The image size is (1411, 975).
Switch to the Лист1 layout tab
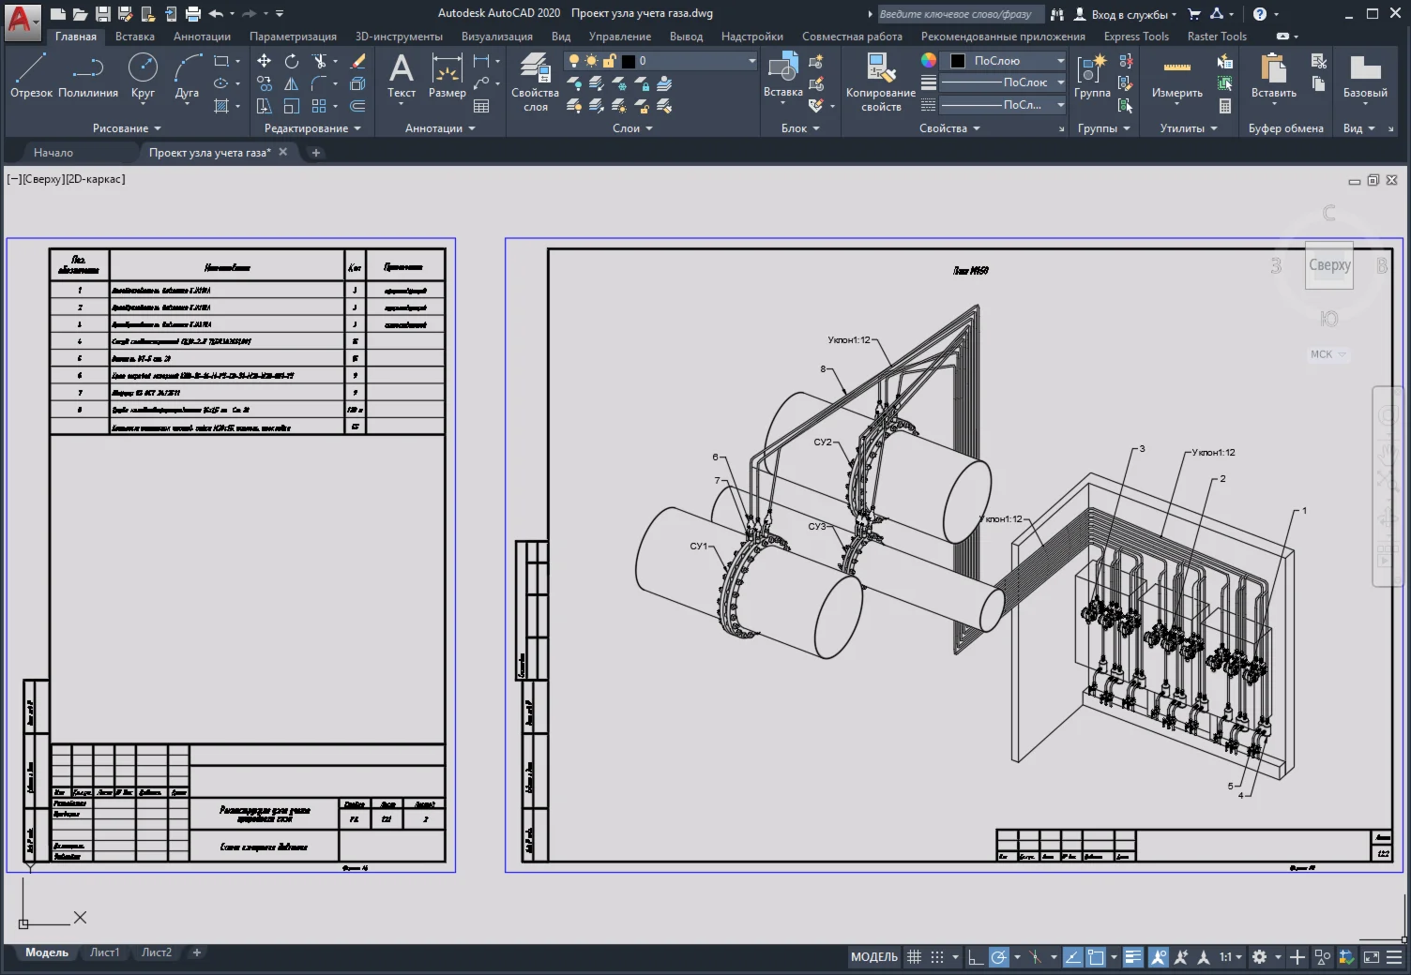tap(105, 952)
